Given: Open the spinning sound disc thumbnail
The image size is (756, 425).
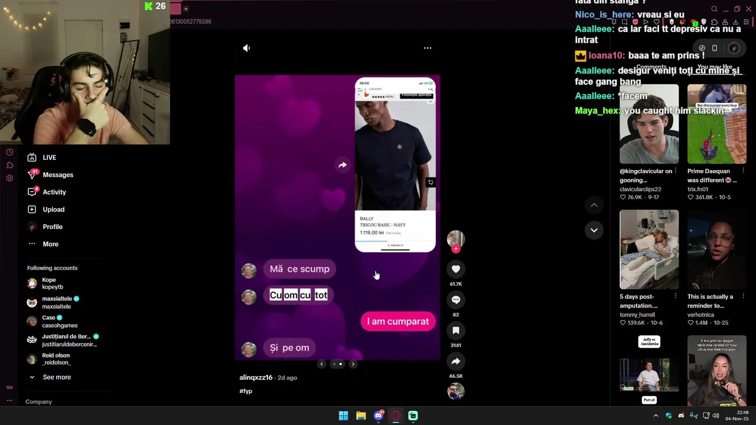Looking at the screenshot, I should [456, 391].
